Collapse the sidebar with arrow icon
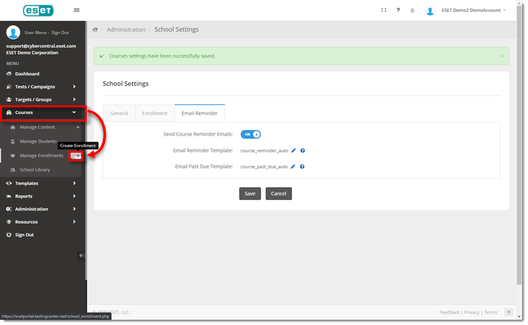Viewport: 528px width, 325px height. point(81,255)
